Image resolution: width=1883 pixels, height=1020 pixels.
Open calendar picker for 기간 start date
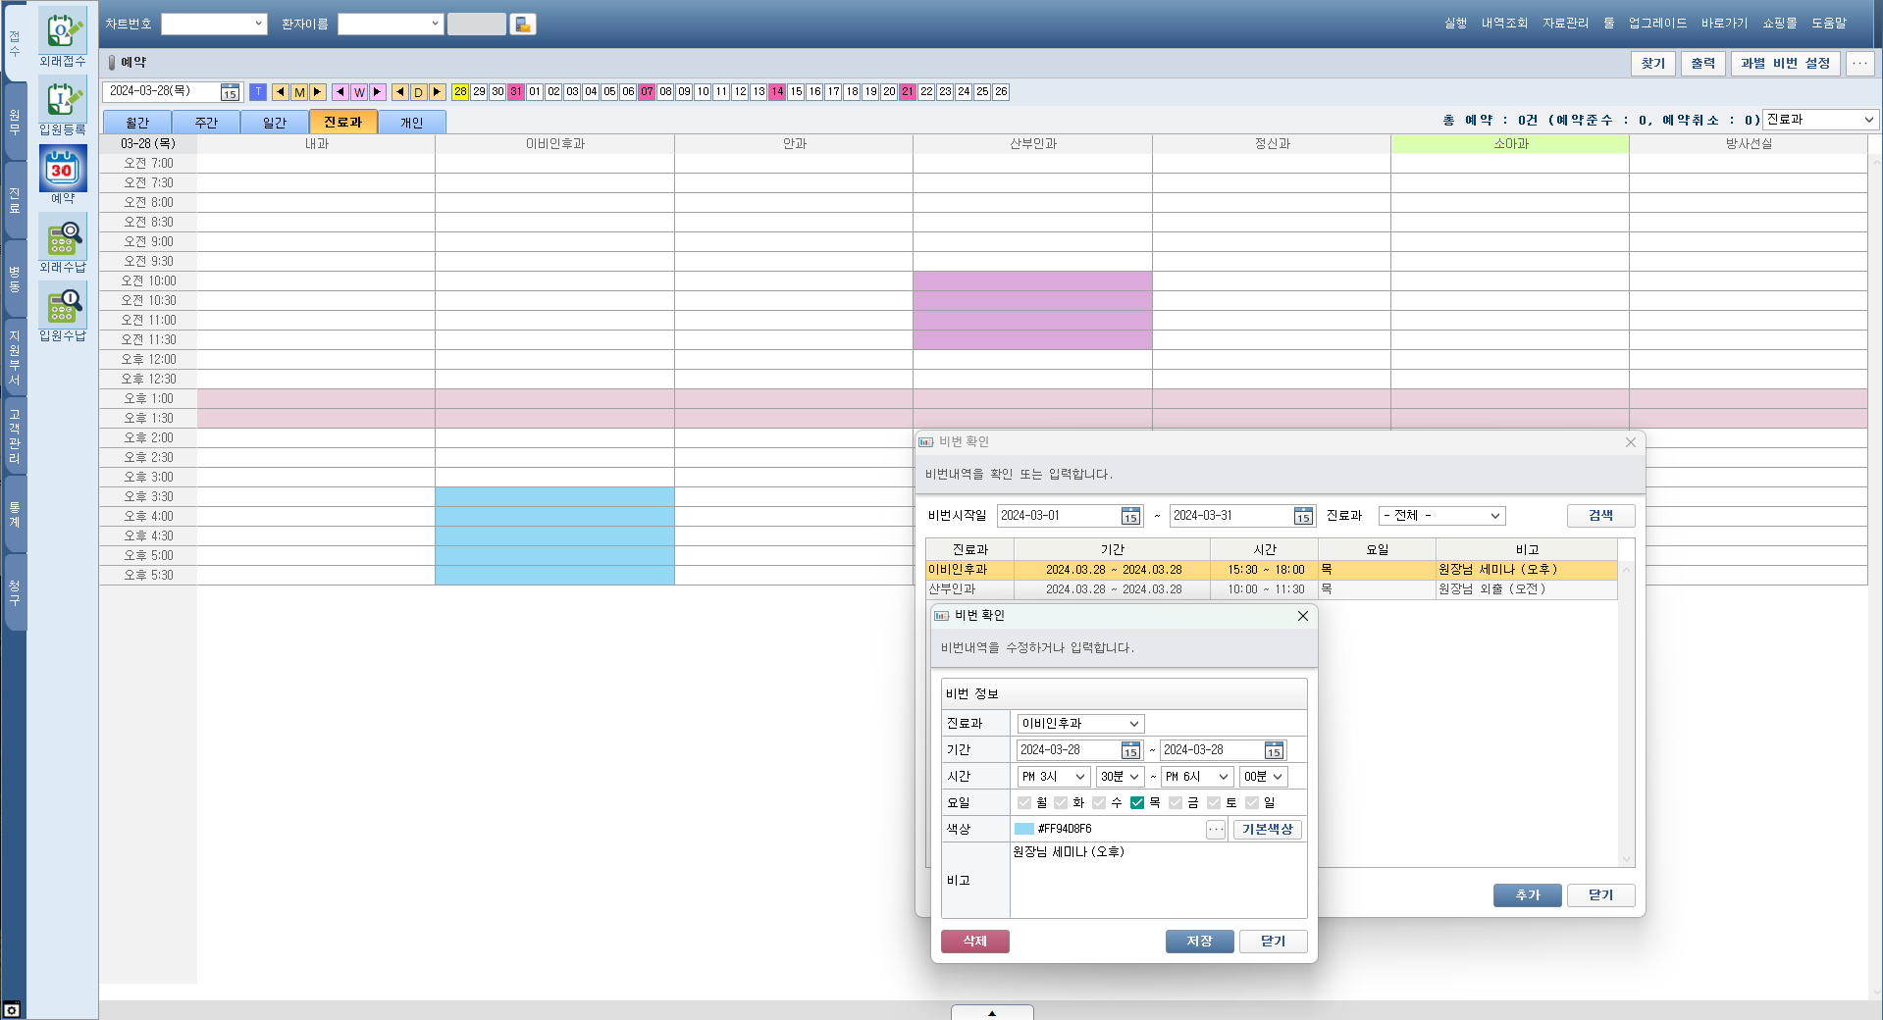[1130, 750]
